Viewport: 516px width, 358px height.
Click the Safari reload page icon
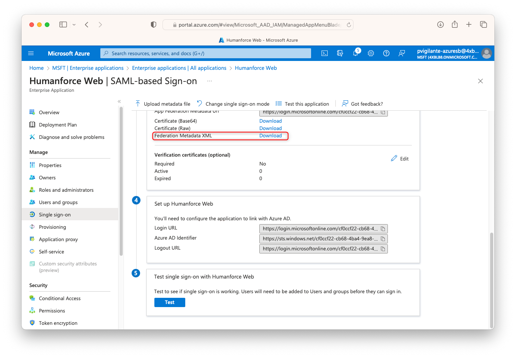click(x=349, y=25)
